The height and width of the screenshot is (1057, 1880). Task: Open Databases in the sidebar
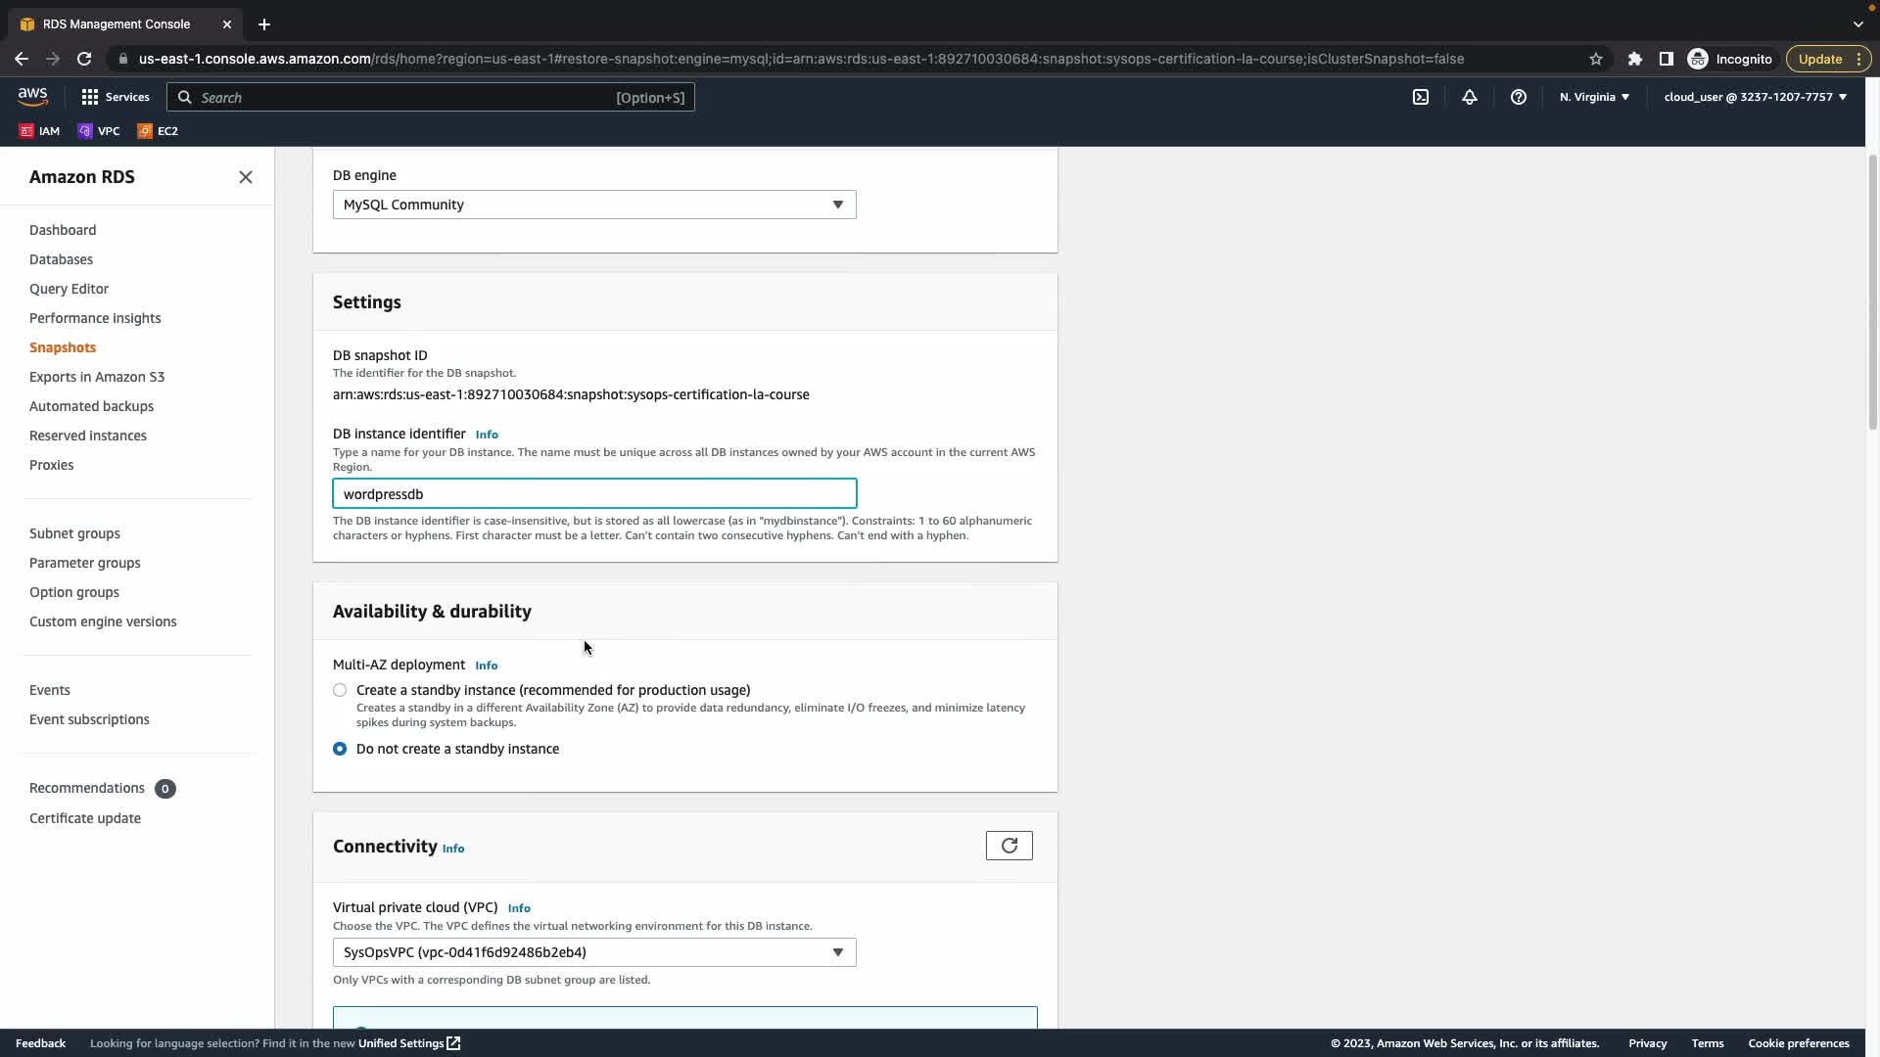[x=61, y=259]
